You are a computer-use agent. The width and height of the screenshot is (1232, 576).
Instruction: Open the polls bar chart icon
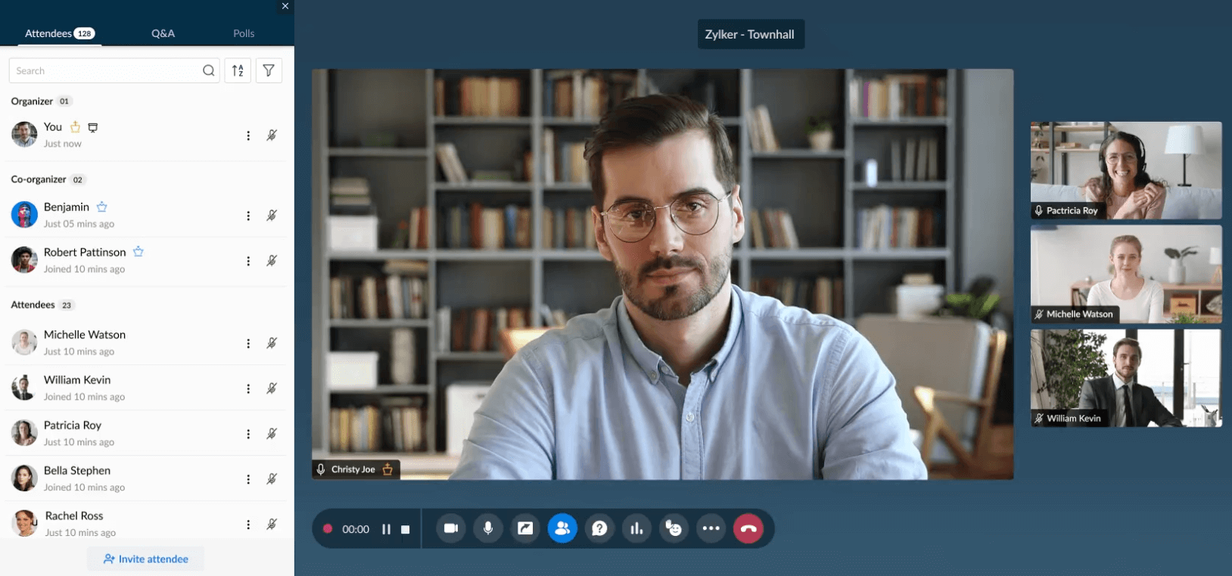636,528
